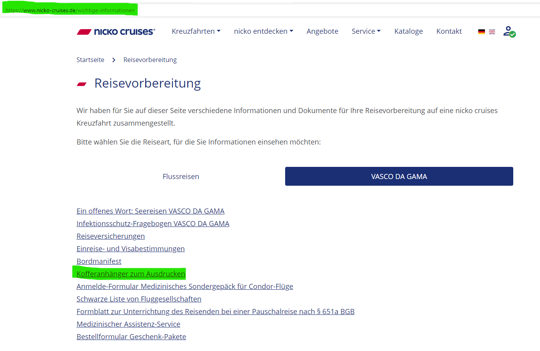Open Schwarze Liste von Fluggesellschaften link
The height and width of the screenshot is (351, 540).
[x=139, y=299]
